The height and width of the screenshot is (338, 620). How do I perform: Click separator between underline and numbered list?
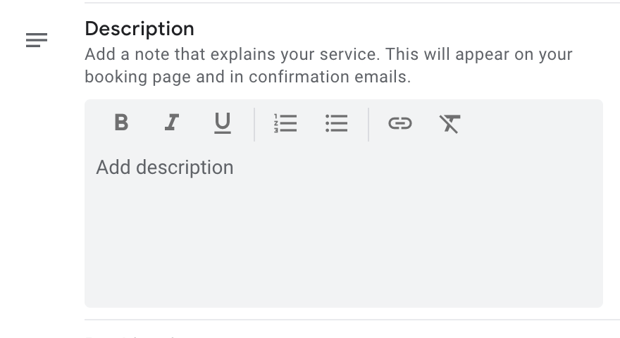point(254,124)
